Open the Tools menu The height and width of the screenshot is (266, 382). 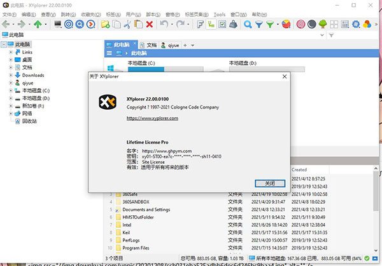220,15
